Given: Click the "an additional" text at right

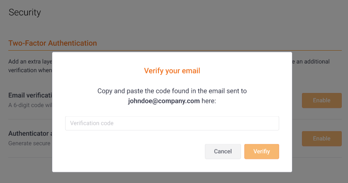Looking at the screenshot, I should click(312, 61).
